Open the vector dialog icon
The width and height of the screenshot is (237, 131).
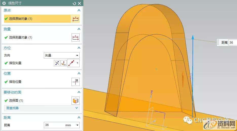tap(63, 63)
